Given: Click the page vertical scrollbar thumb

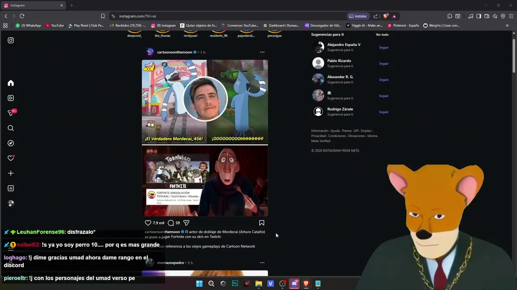Looking at the screenshot, I should [514, 56].
